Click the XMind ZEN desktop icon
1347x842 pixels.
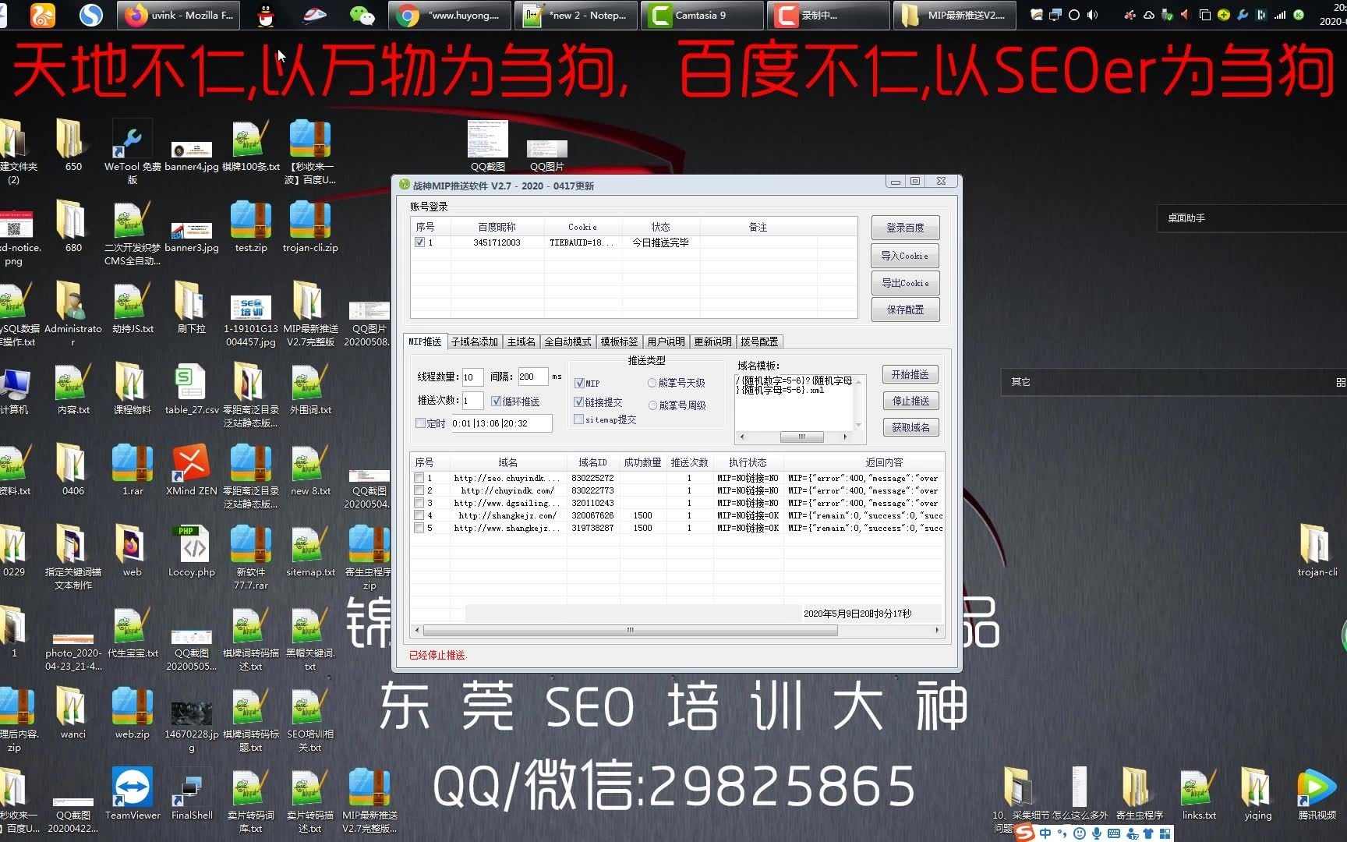click(x=192, y=469)
